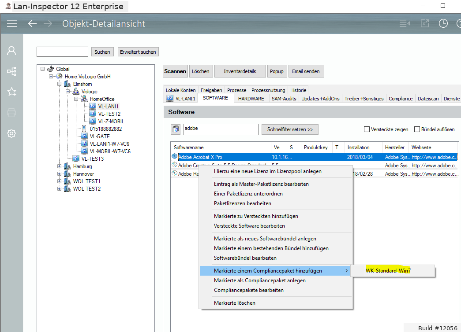This screenshot has width=461, height=332.
Task: Choose Markierte zu Versteckten hinzufügen
Action: [276, 216]
